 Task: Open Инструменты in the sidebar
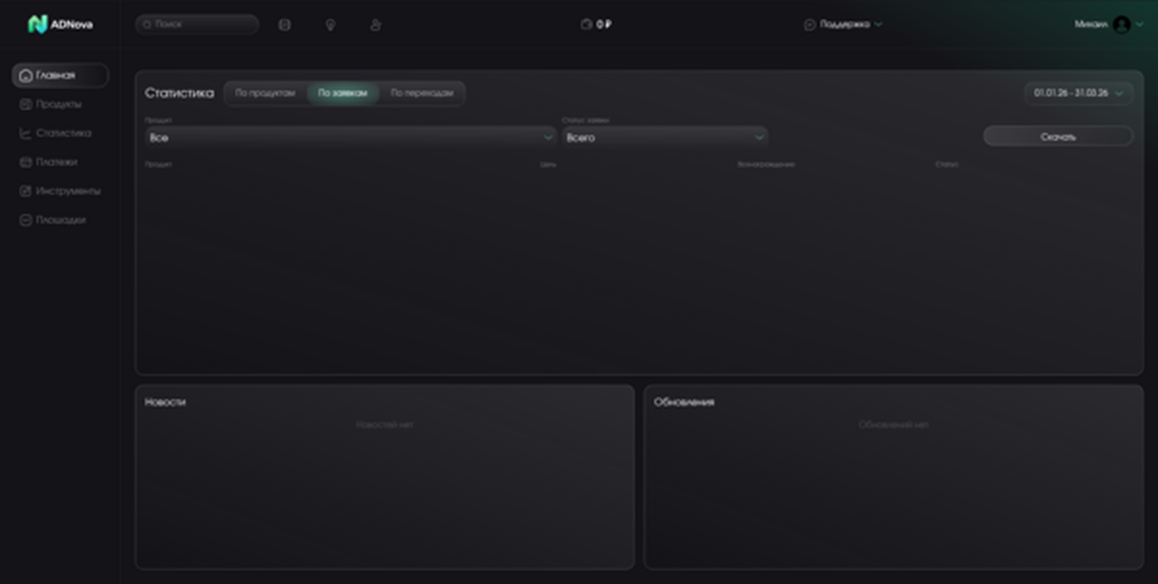pyautogui.click(x=60, y=191)
